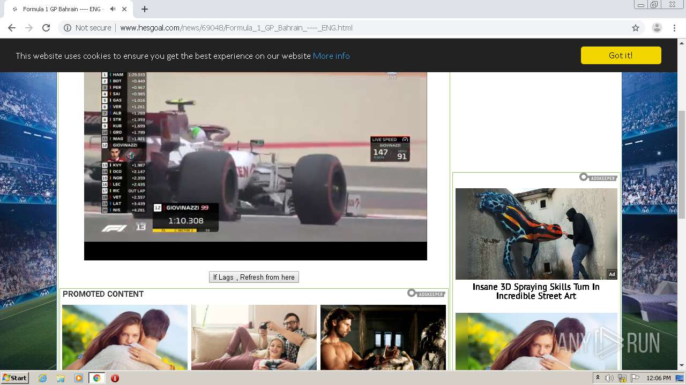Viewport: 686px width, 385px height.
Task: Open the sidebar hugging couple ad image
Action: coord(536,341)
